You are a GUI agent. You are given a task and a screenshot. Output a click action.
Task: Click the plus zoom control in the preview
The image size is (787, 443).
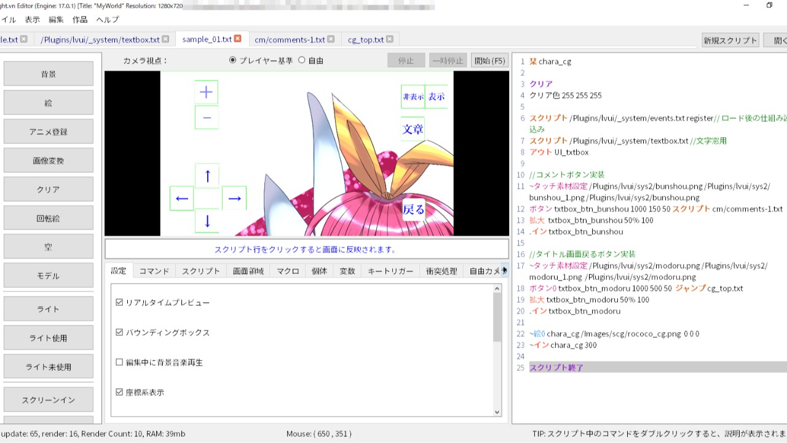coord(206,92)
